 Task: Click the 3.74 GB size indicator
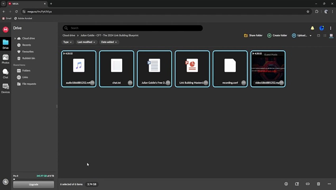click(92, 184)
